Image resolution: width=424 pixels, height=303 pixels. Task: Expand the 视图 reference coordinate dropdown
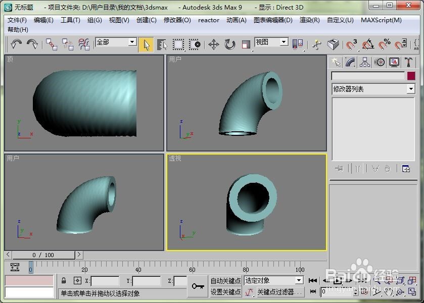[x=271, y=42]
